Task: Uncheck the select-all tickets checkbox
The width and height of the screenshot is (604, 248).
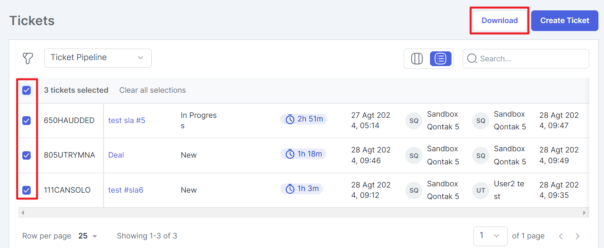Action: [26, 90]
